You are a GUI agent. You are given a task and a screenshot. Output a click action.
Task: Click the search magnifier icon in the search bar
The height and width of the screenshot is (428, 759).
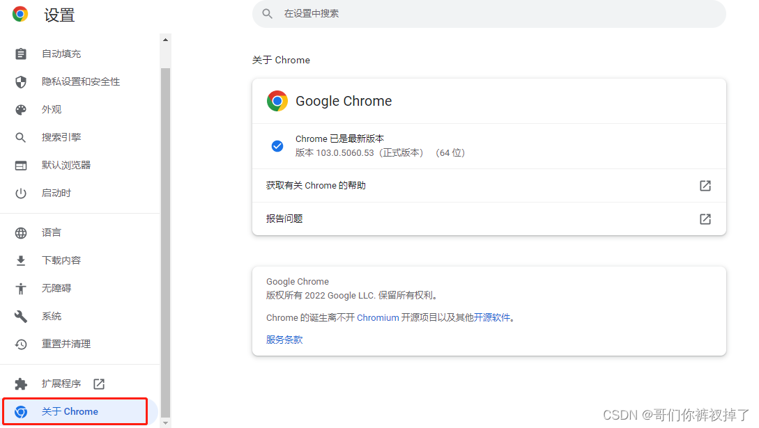(x=267, y=13)
